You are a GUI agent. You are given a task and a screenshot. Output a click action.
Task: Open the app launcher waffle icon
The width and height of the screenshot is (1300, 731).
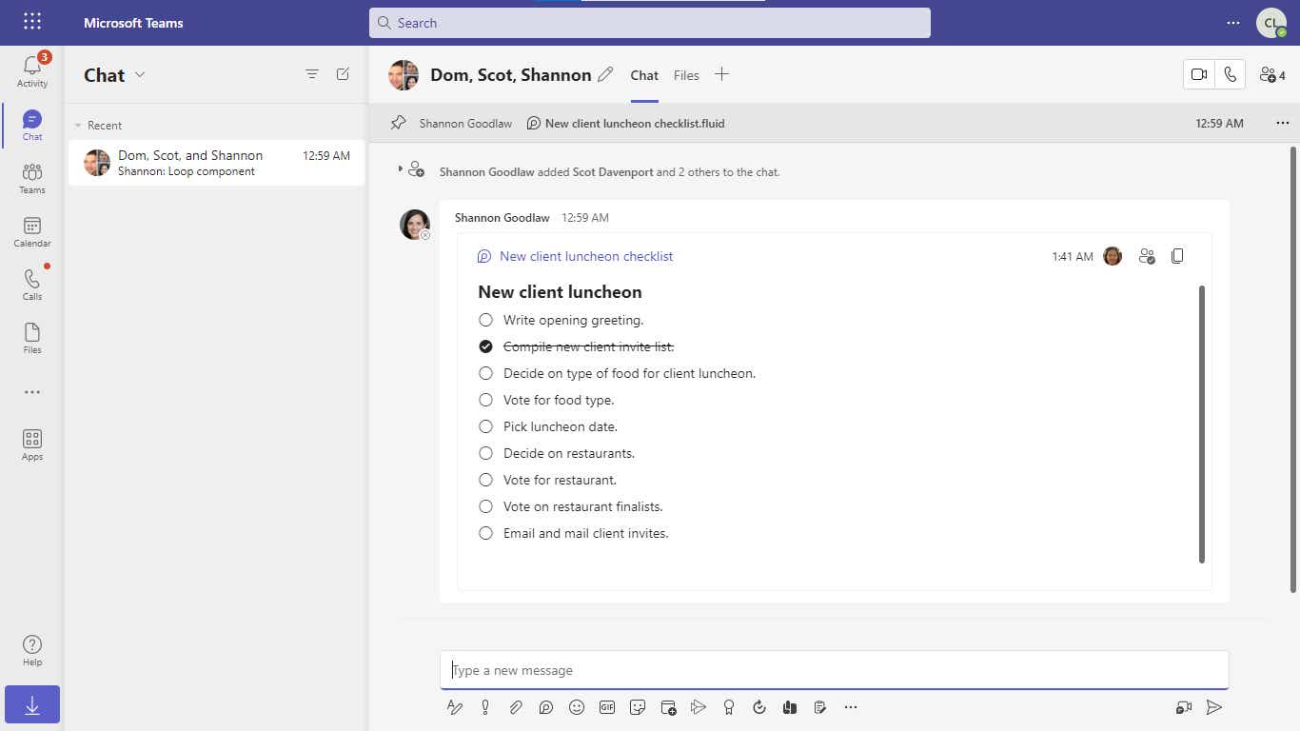(32, 22)
